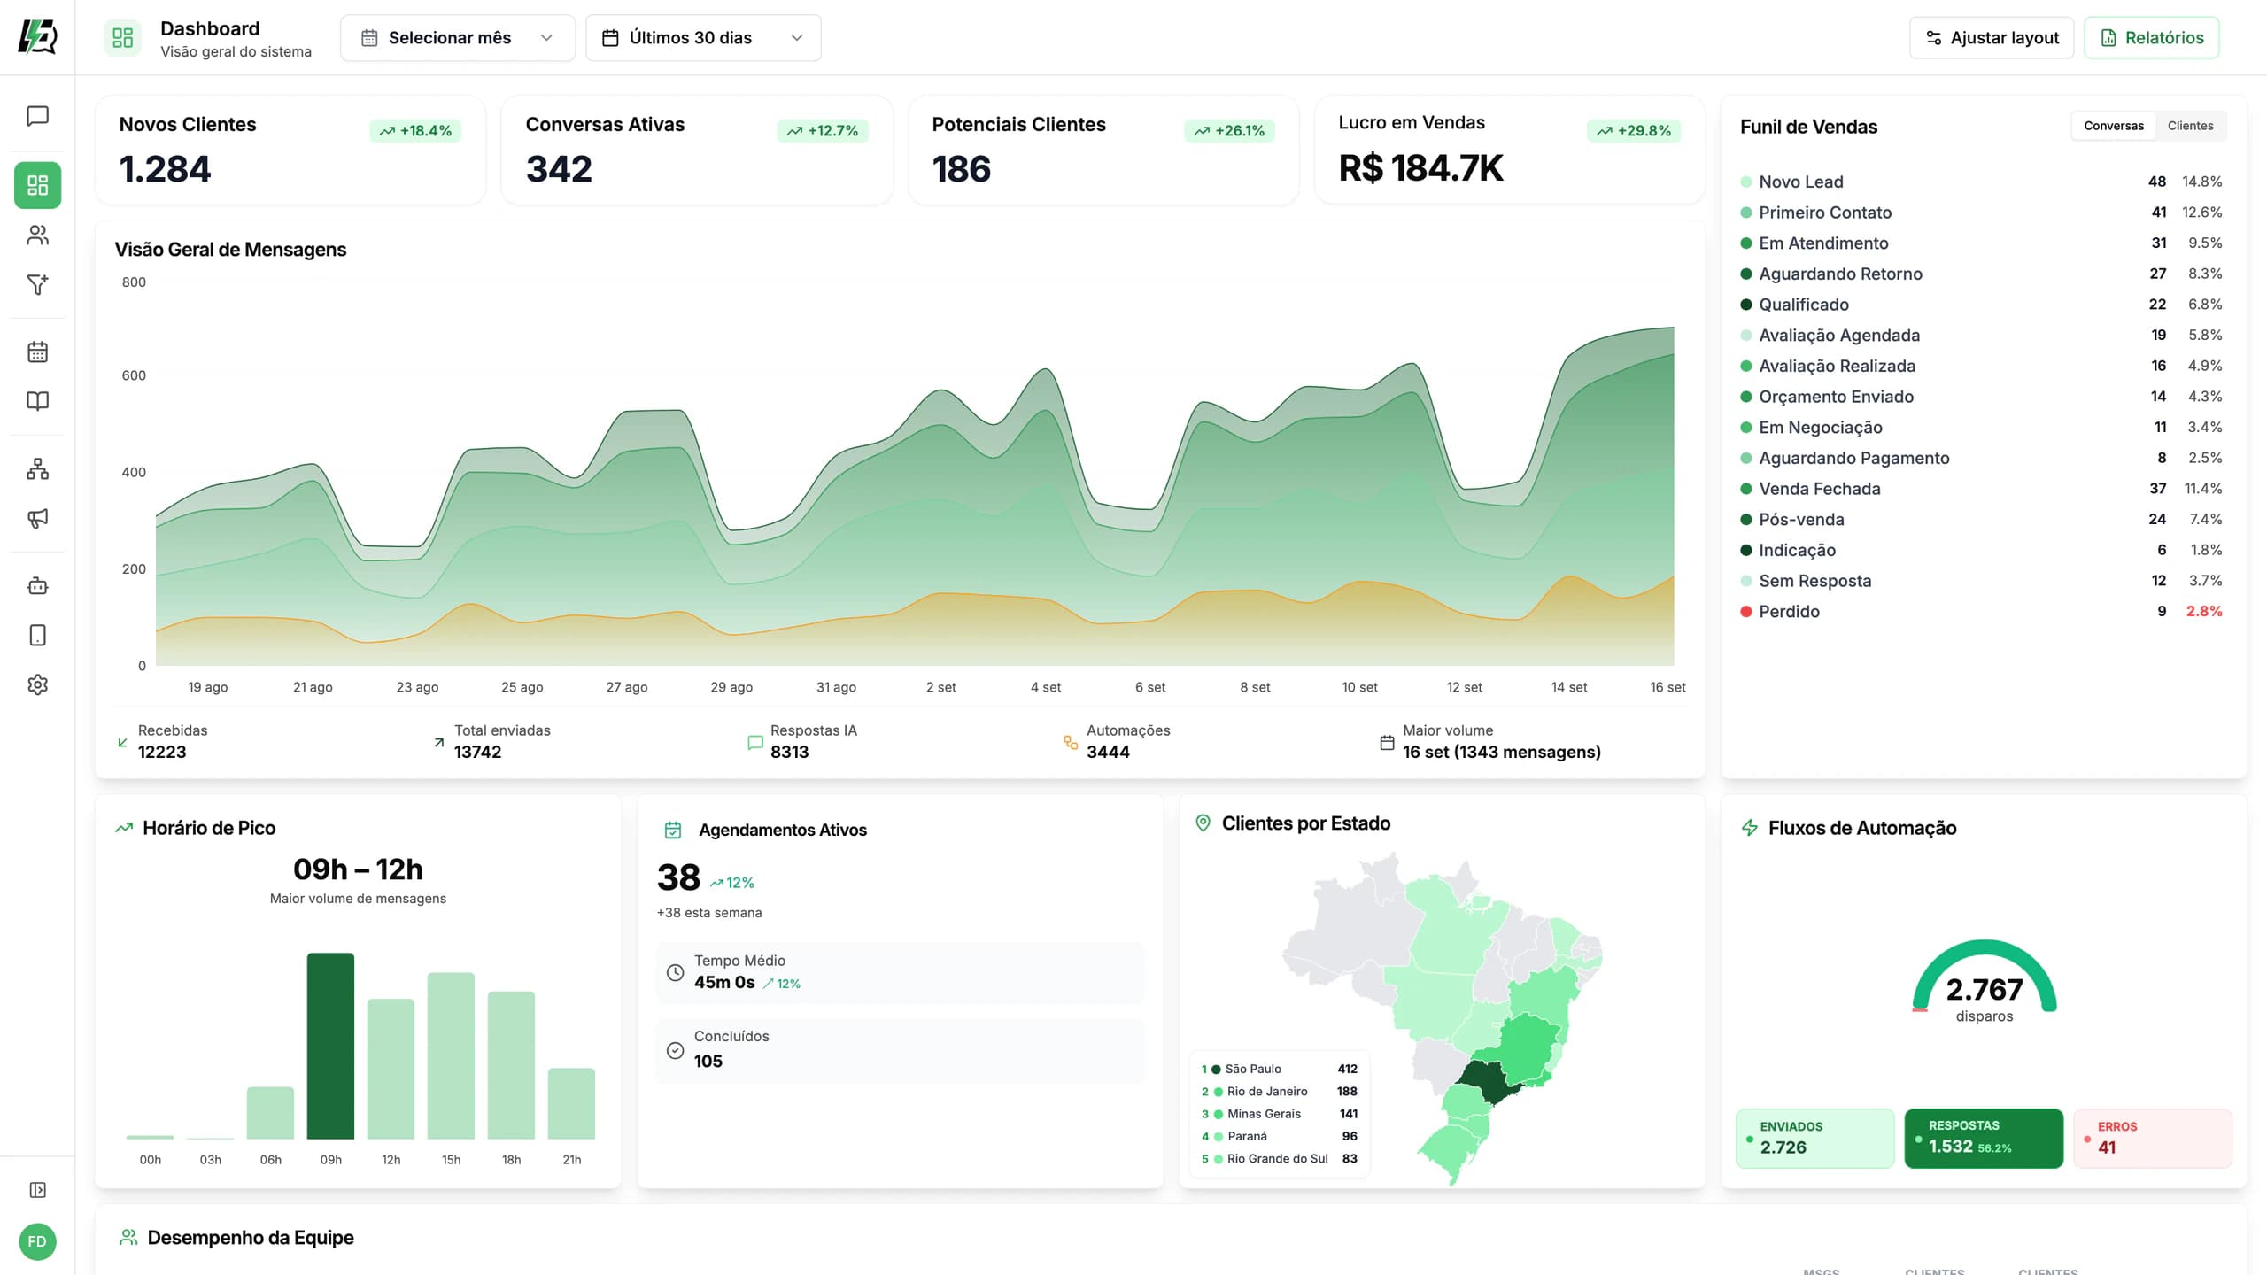Viewport: 2267px width, 1275px height.
Task: Select the dashboard grid sidebar icon
Action: coord(37,185)
